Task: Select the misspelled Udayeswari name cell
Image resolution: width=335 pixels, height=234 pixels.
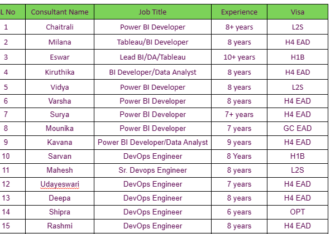Action: coord(60,184)
